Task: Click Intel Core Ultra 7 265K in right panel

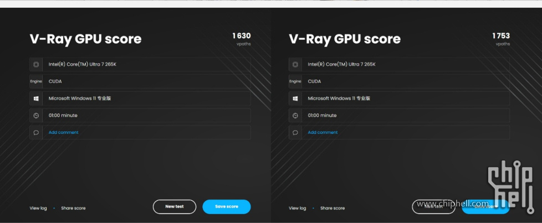Action: tap(341, 64)
